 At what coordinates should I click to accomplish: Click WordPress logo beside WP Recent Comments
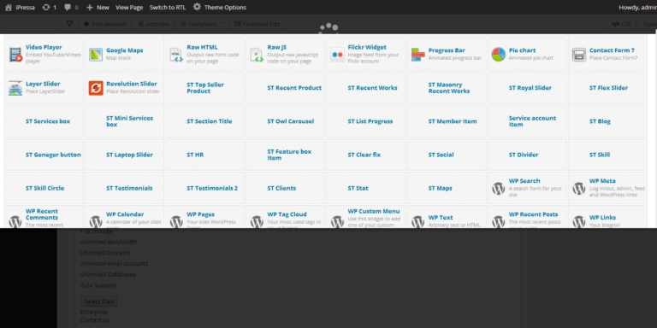pos(15,222)
